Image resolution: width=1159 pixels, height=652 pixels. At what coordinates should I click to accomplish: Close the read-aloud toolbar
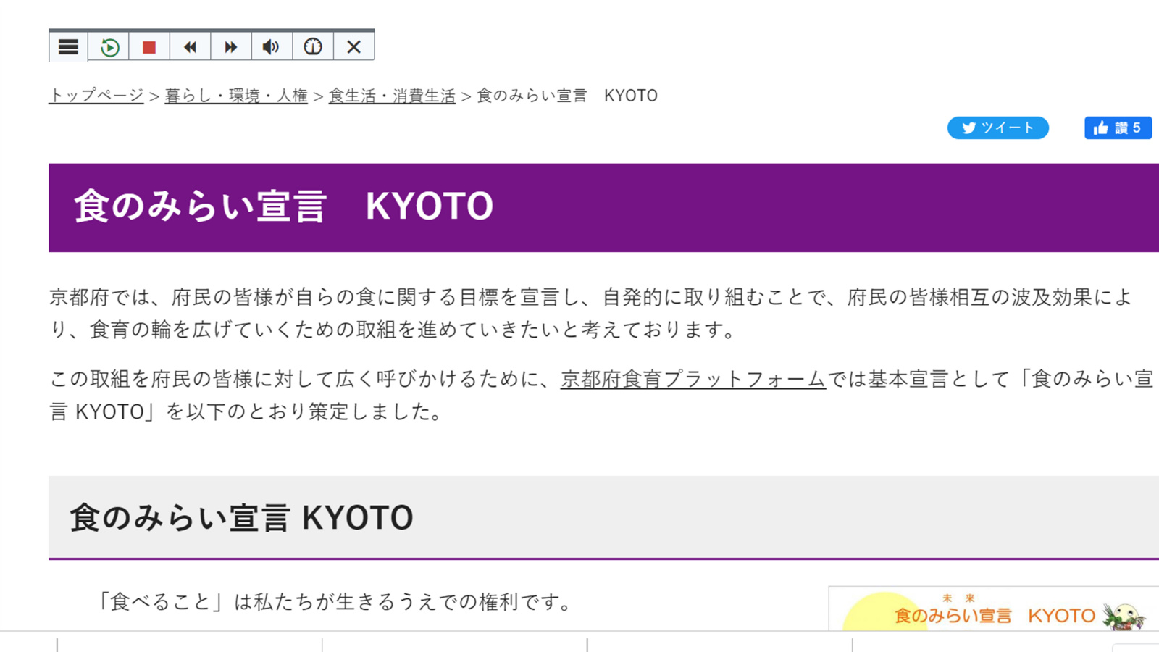point(353,47)
